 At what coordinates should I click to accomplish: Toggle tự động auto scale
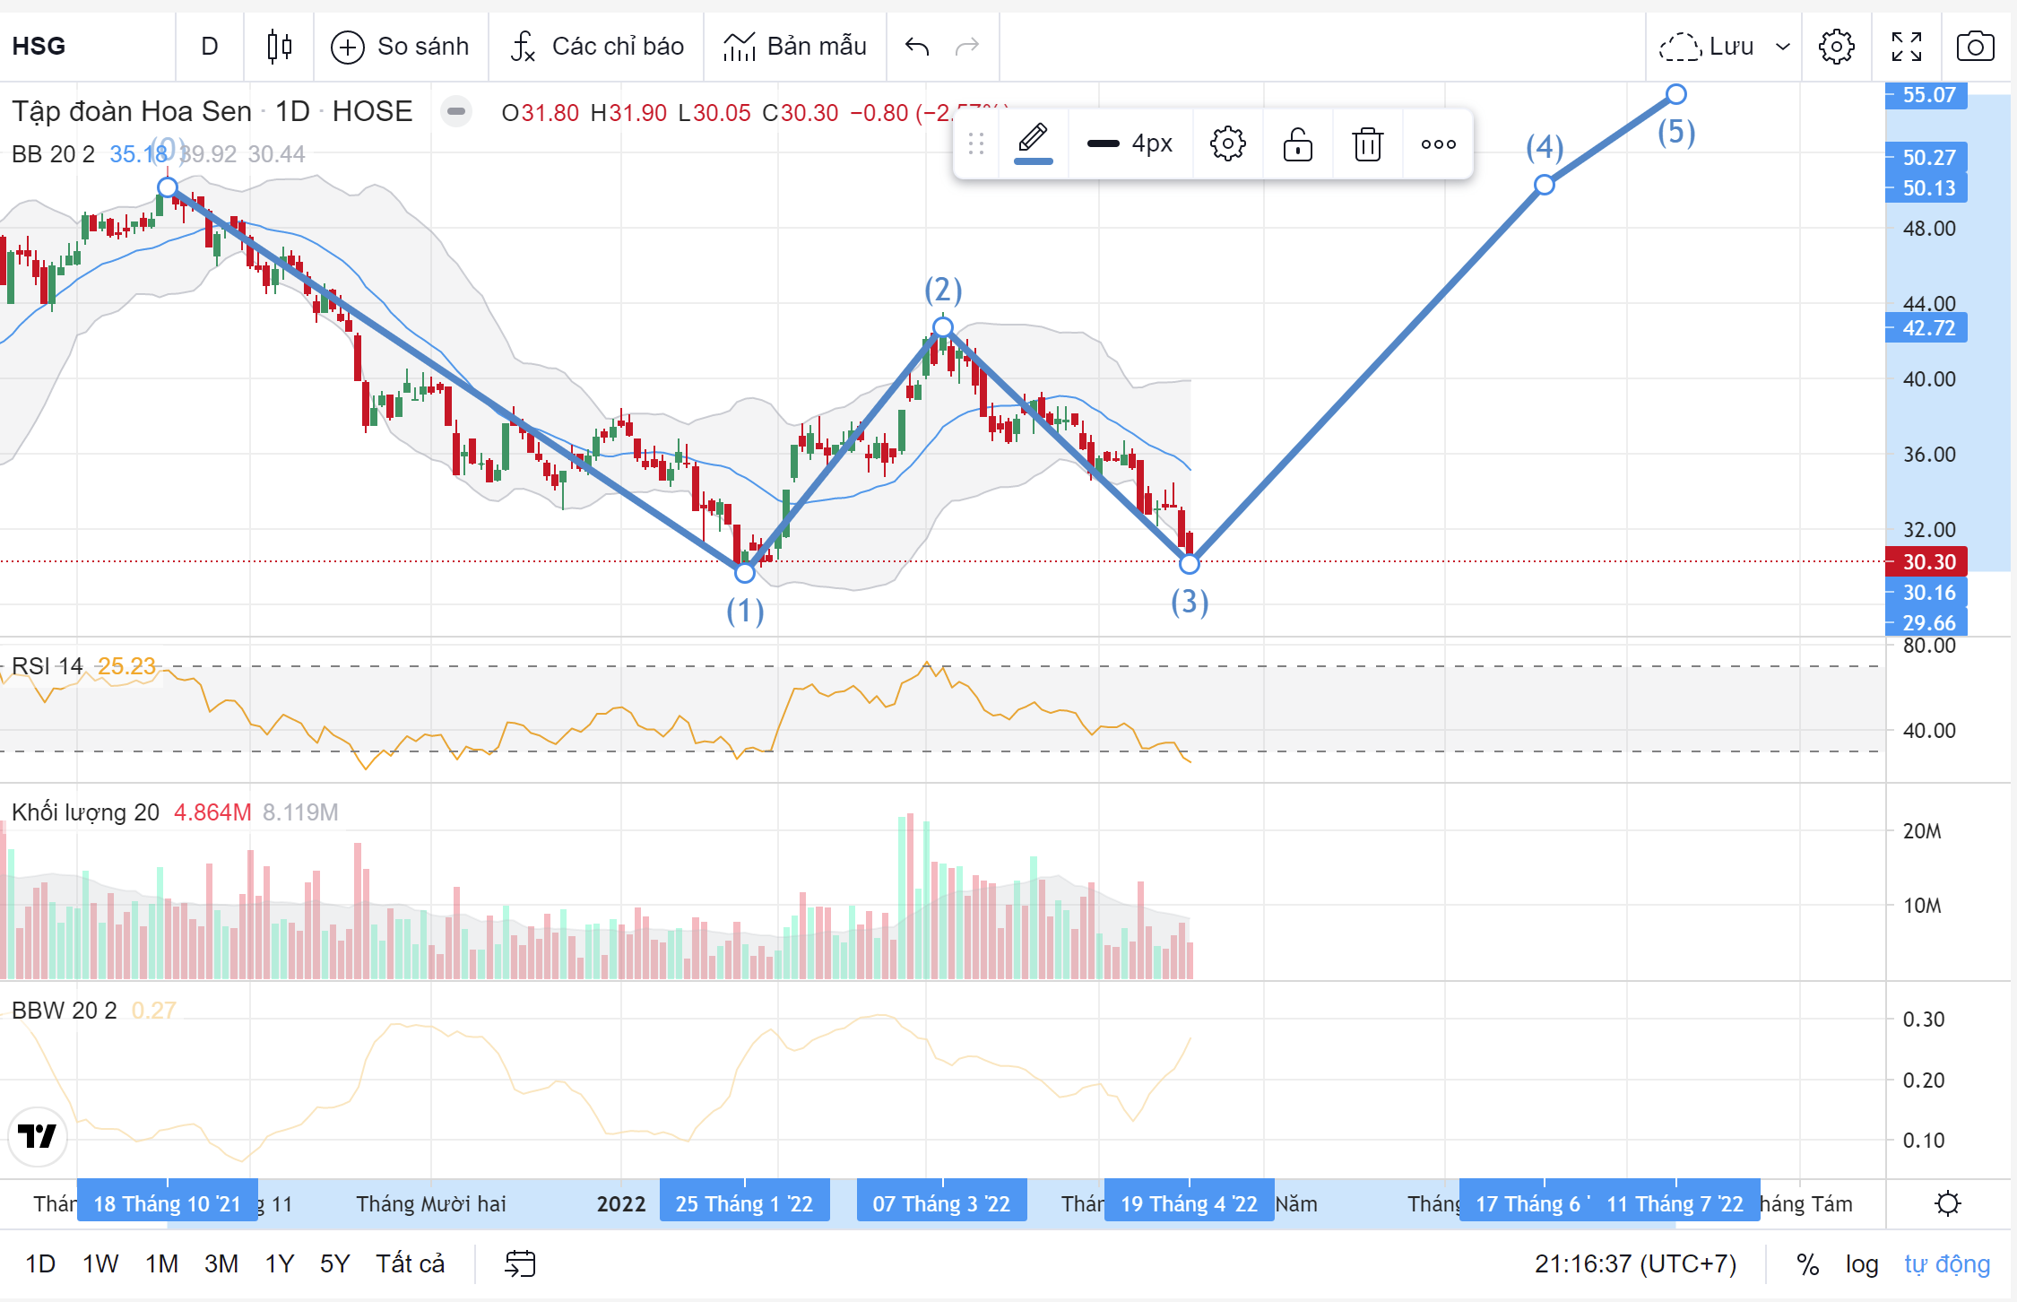click(1947, 1263)
